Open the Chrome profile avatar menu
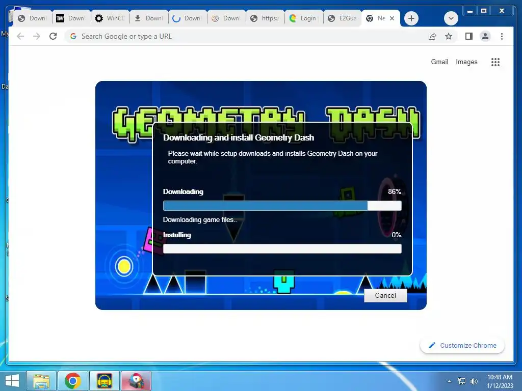522x391 pixels. [x=485, y=36]
